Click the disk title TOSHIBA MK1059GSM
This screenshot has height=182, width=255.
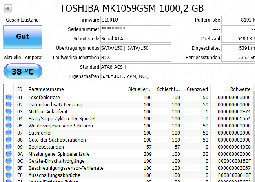pos(131,9)
